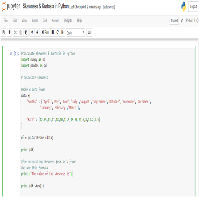This screenshot has height=197, width=199.
Task: Click the save and checkpoint icon
Action: [4, 33]
